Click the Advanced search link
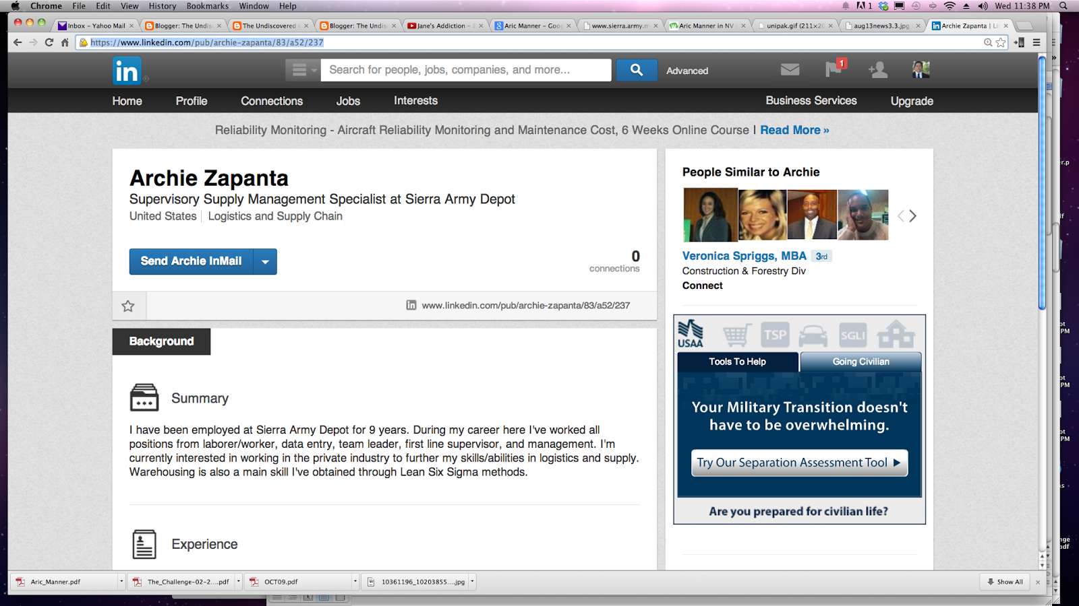The image size is (1079, 606). [687, 71]
